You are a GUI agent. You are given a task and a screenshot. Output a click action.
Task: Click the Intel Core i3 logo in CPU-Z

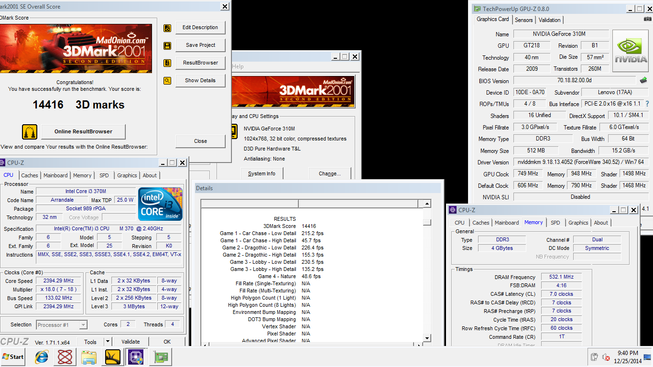(x=161, y=204)
